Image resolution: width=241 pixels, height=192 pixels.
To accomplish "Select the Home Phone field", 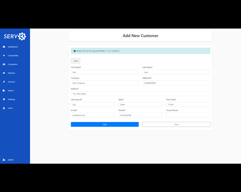I will [x=188, y=115].
